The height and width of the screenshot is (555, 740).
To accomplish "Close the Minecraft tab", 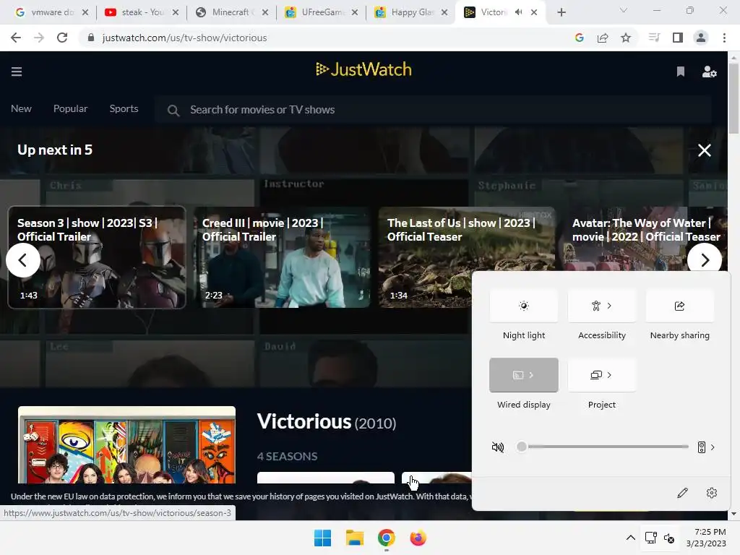I will [264, 12].
